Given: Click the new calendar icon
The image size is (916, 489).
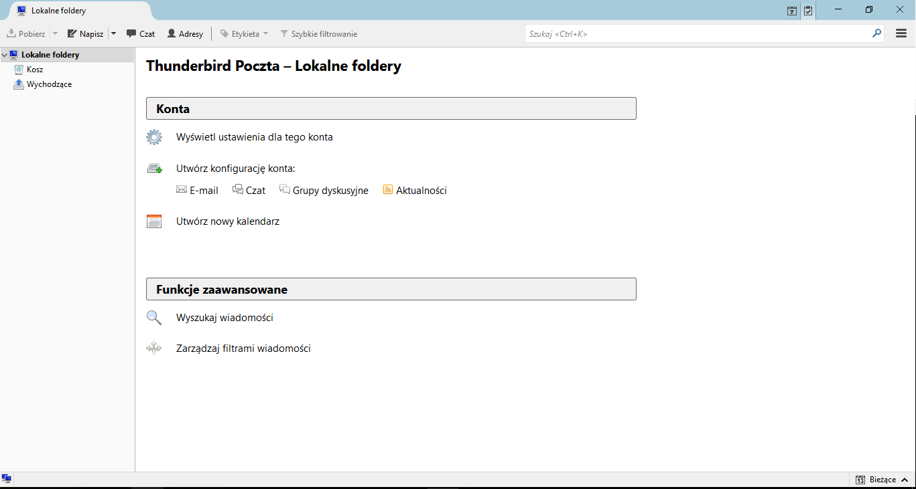Looking at the screenshot, I should tap(154, 221).
